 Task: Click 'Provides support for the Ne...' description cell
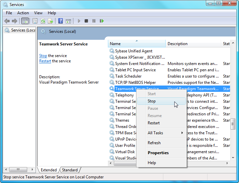pyautogui.click(x=193, y=83)
